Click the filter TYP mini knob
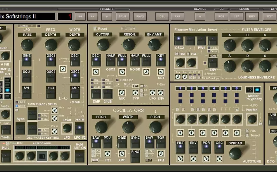 [135, 93]
